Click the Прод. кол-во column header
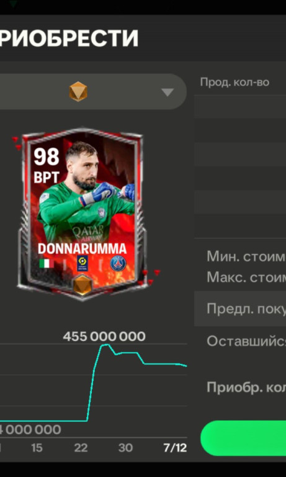286x477 pixels. tap(235, 83)
